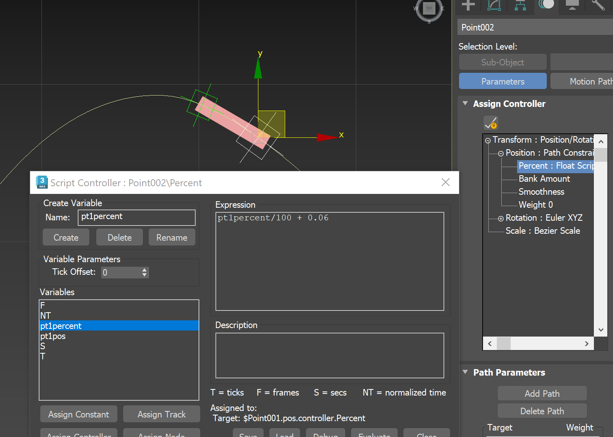Click the Add Path button
This screenshot has height=437, width=613.
tap(542, 393)
